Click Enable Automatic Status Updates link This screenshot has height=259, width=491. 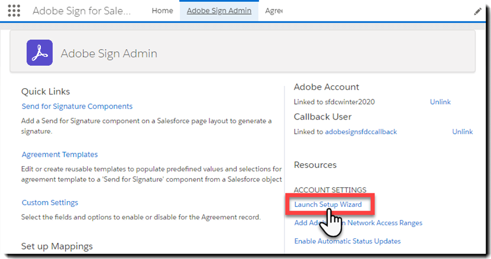(347, 241)
